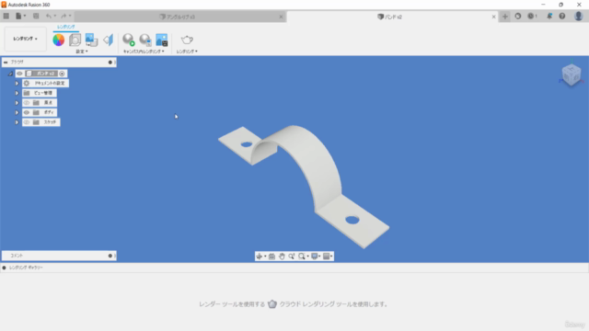Collapse the ブラウザ panel arrows
This screenshot has width=589, height=331.
pos(6,63)
